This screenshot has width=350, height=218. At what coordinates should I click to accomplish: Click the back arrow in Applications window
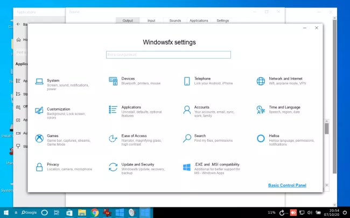coord(18,24)
